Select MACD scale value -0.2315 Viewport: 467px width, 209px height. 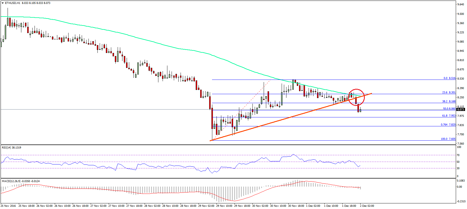pos(461,201)
